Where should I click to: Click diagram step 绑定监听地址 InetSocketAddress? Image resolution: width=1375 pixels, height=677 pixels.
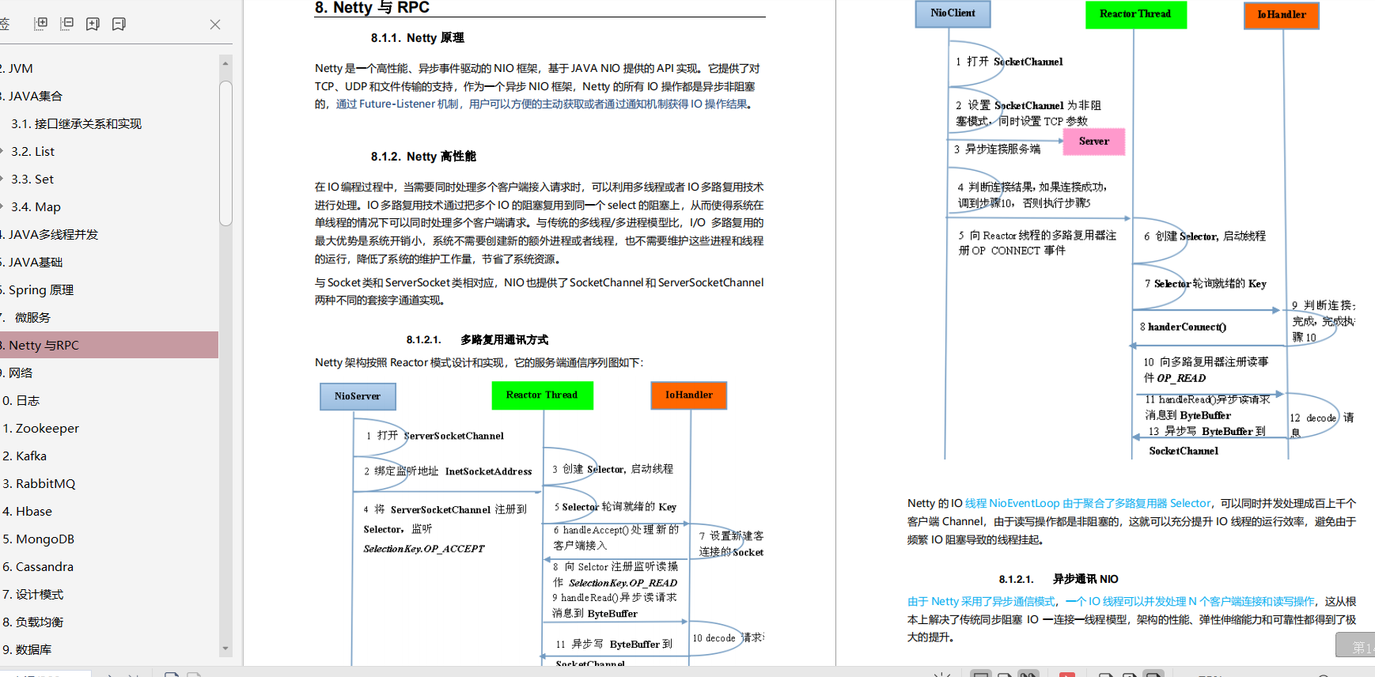448,471
